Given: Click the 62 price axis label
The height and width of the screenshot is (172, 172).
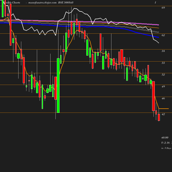Looking at the screenshot, I should (163, 35).
